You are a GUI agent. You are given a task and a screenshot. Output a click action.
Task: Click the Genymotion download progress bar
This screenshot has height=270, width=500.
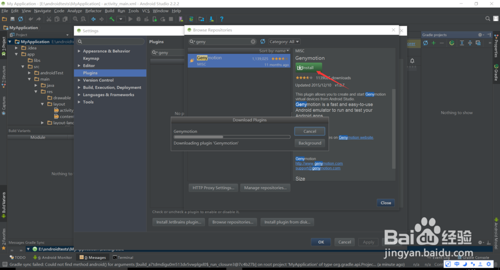tap(232, 137)
